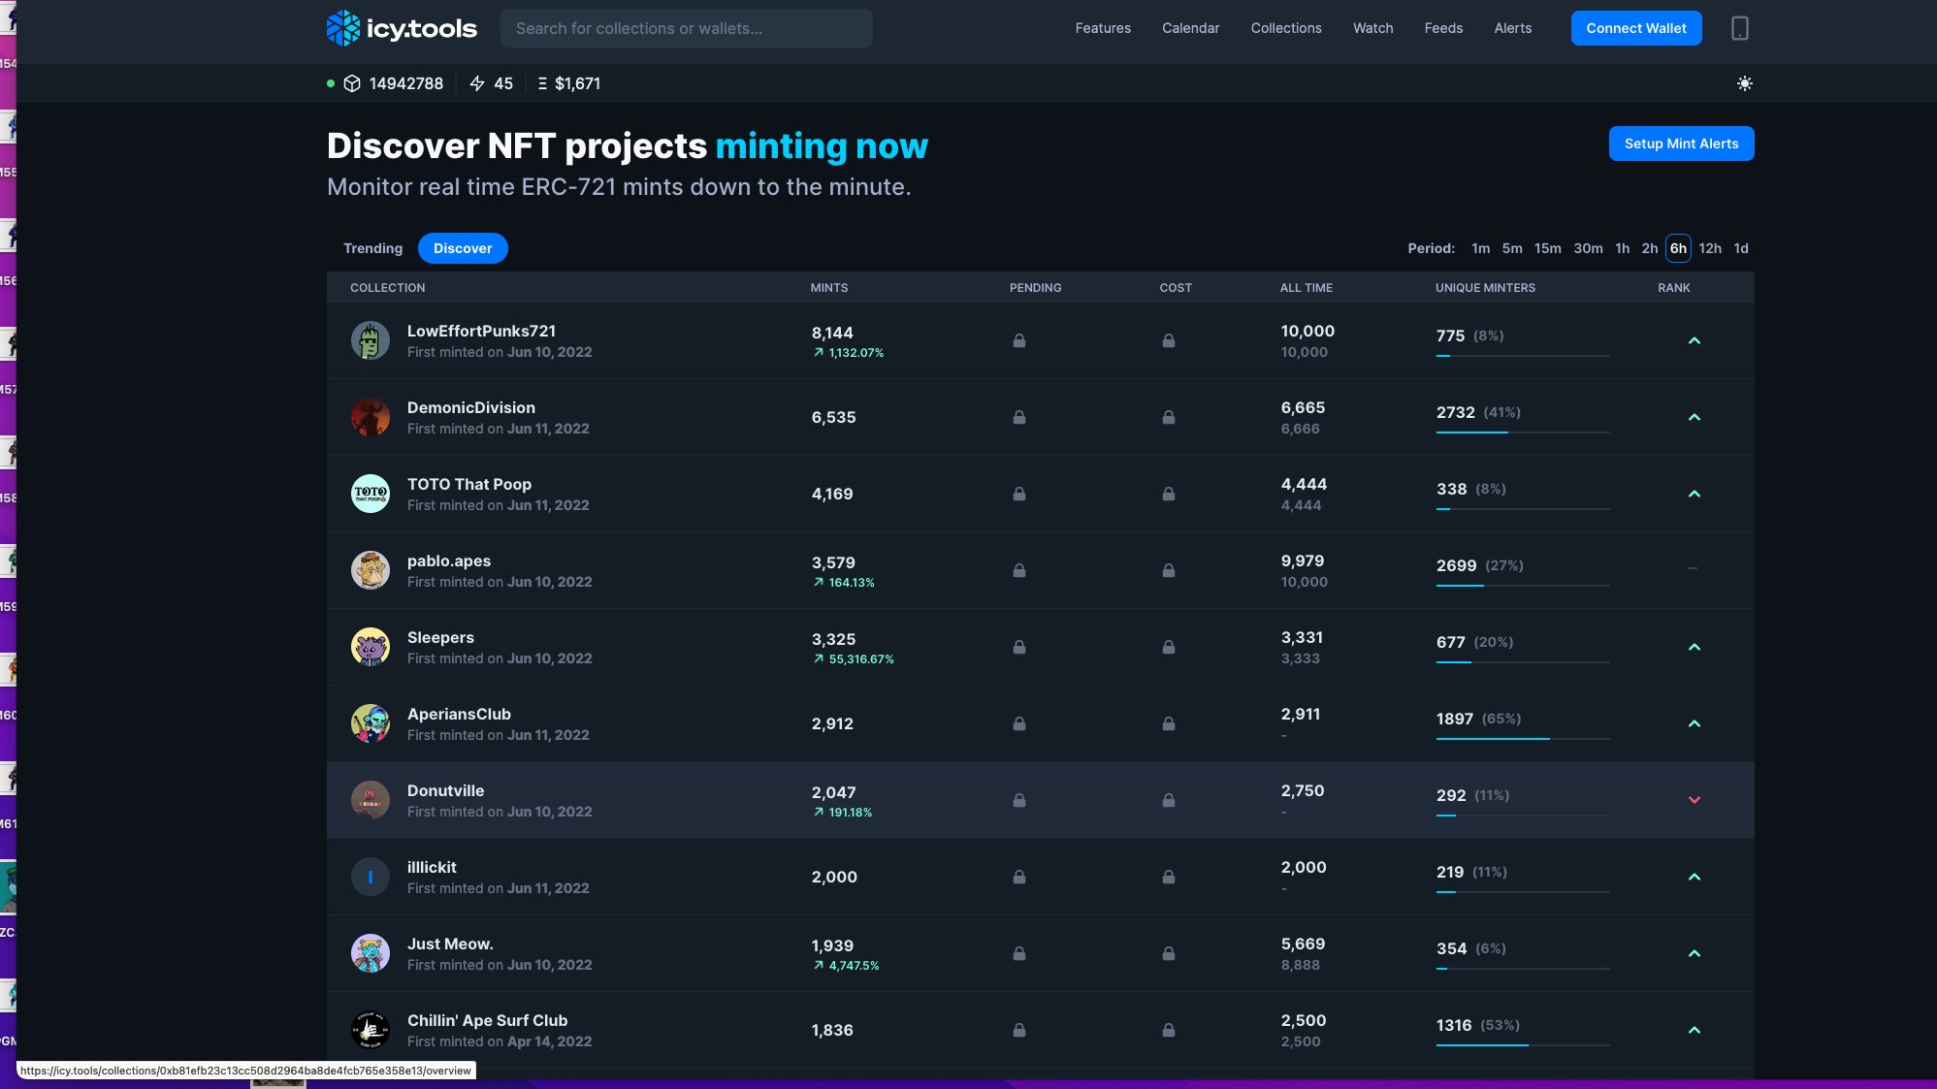
Task: Click Setup Mint Alerts button
Action: pyautogui.click(x=1680, y=144)
